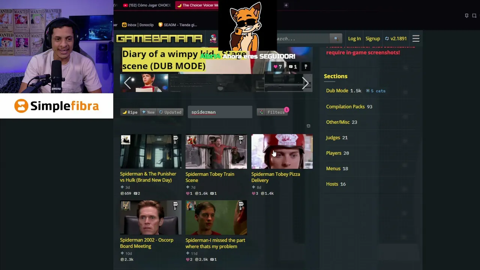Click flag icon on Oscorp Board Meeting card
Viewport: 480px width, 270px height.
coord(175,206)
